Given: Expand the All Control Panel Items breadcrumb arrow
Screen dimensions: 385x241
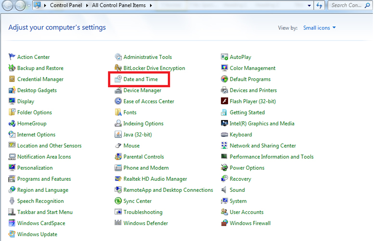Looking at the screenshot, I should click(x=151, y=5).
